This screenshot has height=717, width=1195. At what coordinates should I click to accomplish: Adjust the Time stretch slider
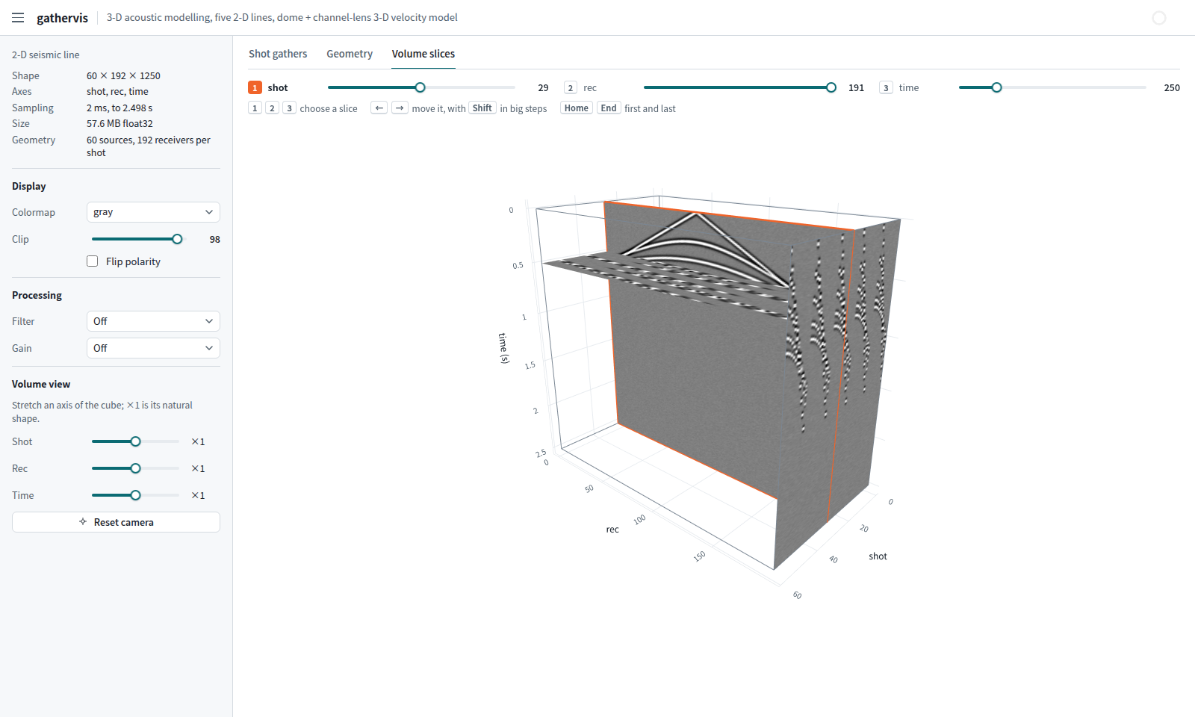(x=136, y=495)
